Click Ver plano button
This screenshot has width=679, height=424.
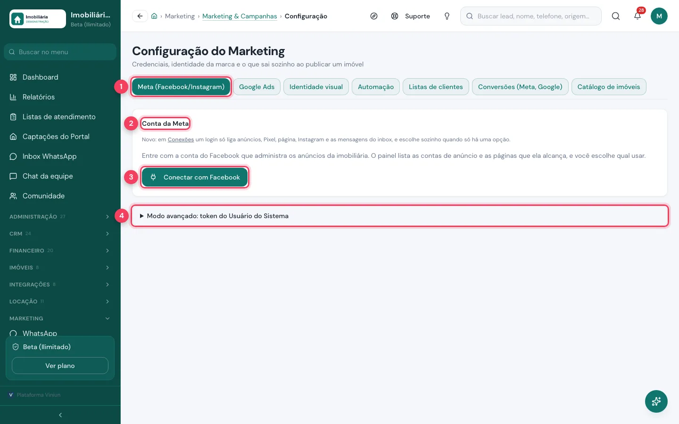(60, 366)
